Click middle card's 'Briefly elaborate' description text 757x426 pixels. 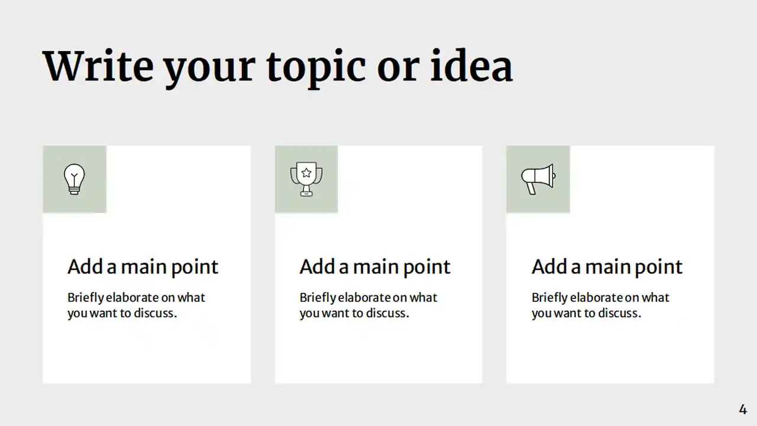(x=368, y=305)
